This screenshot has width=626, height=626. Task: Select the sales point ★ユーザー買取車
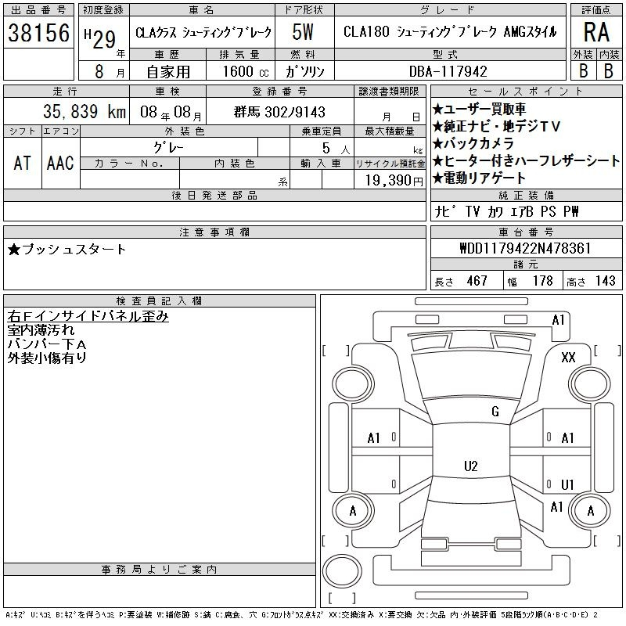pyautogui.click(x=479, y=109)
